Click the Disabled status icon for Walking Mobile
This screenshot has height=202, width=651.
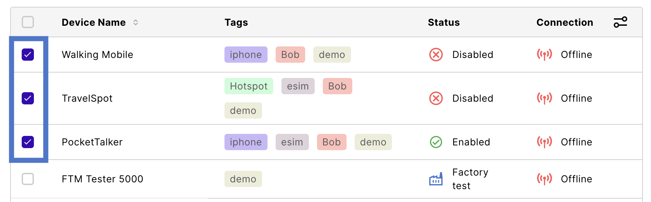(436, 55)
